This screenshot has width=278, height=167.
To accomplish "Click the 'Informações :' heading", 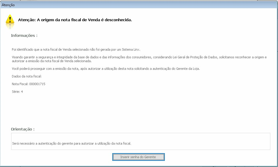I will (24, 35).
